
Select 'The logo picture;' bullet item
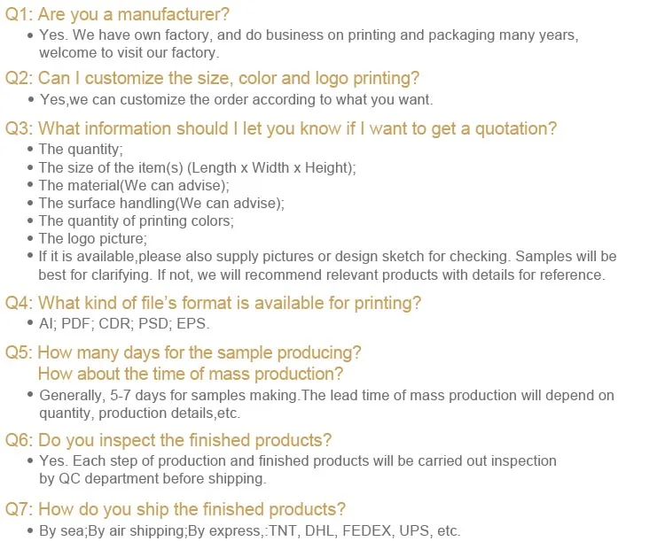click(x=93, y=239)
